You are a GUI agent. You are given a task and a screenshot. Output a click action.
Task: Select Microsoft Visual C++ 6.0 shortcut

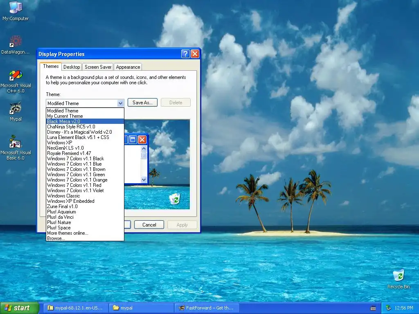click(16, 81)
